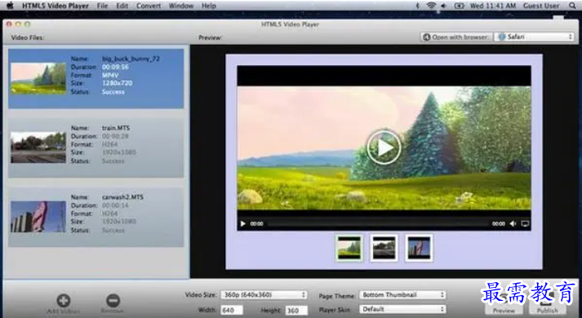
Task: Open the Help menu
Action: 209,6
